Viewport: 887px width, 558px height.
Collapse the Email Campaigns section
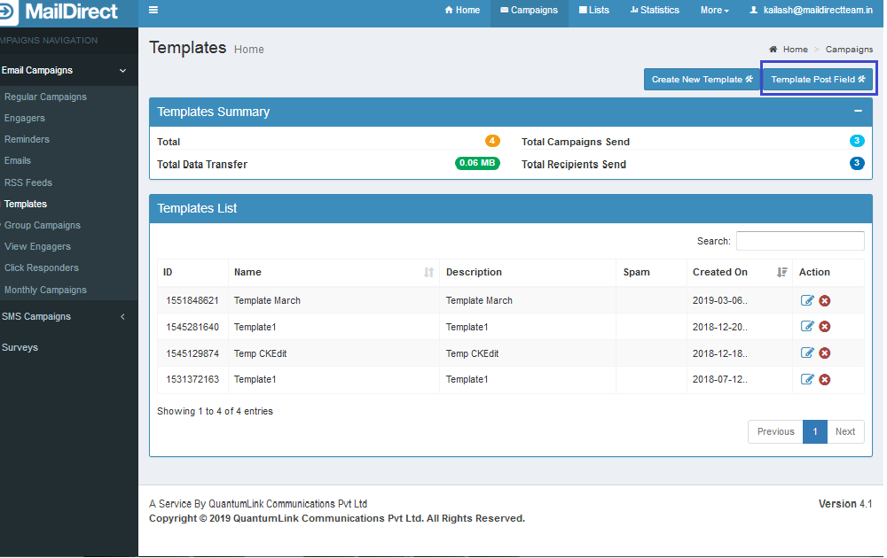coord(122,71)
